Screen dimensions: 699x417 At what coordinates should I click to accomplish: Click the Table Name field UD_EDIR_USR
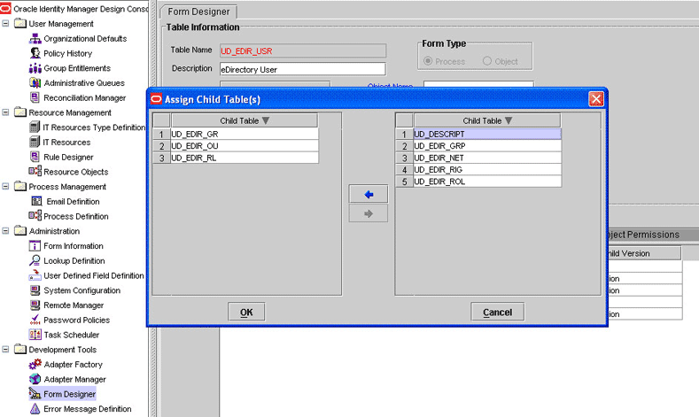[x=303, y=50]
